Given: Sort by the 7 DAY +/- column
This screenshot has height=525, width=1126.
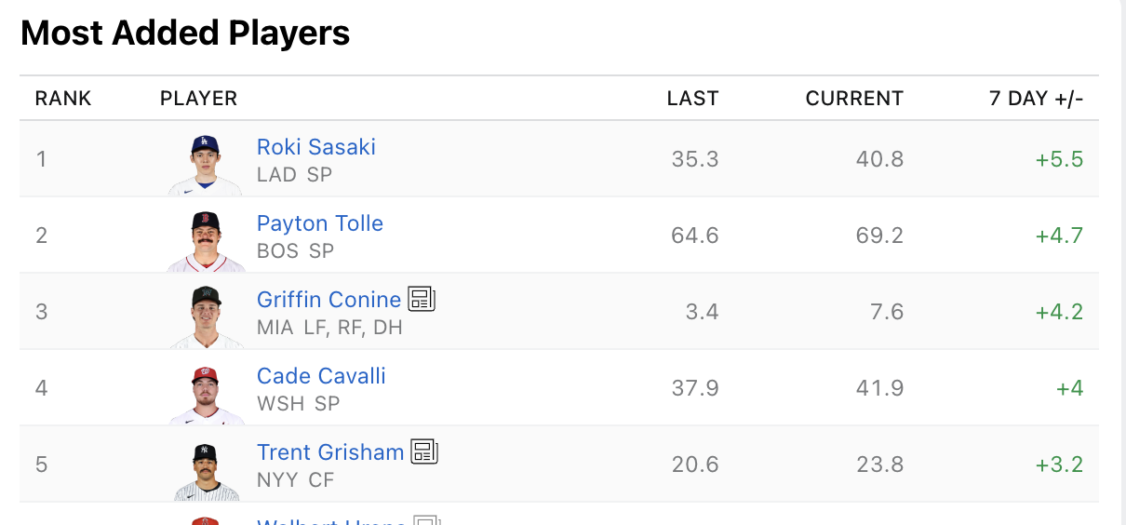Looking at the screenshot, I should pyautogui.click(x=1037, y=99).
